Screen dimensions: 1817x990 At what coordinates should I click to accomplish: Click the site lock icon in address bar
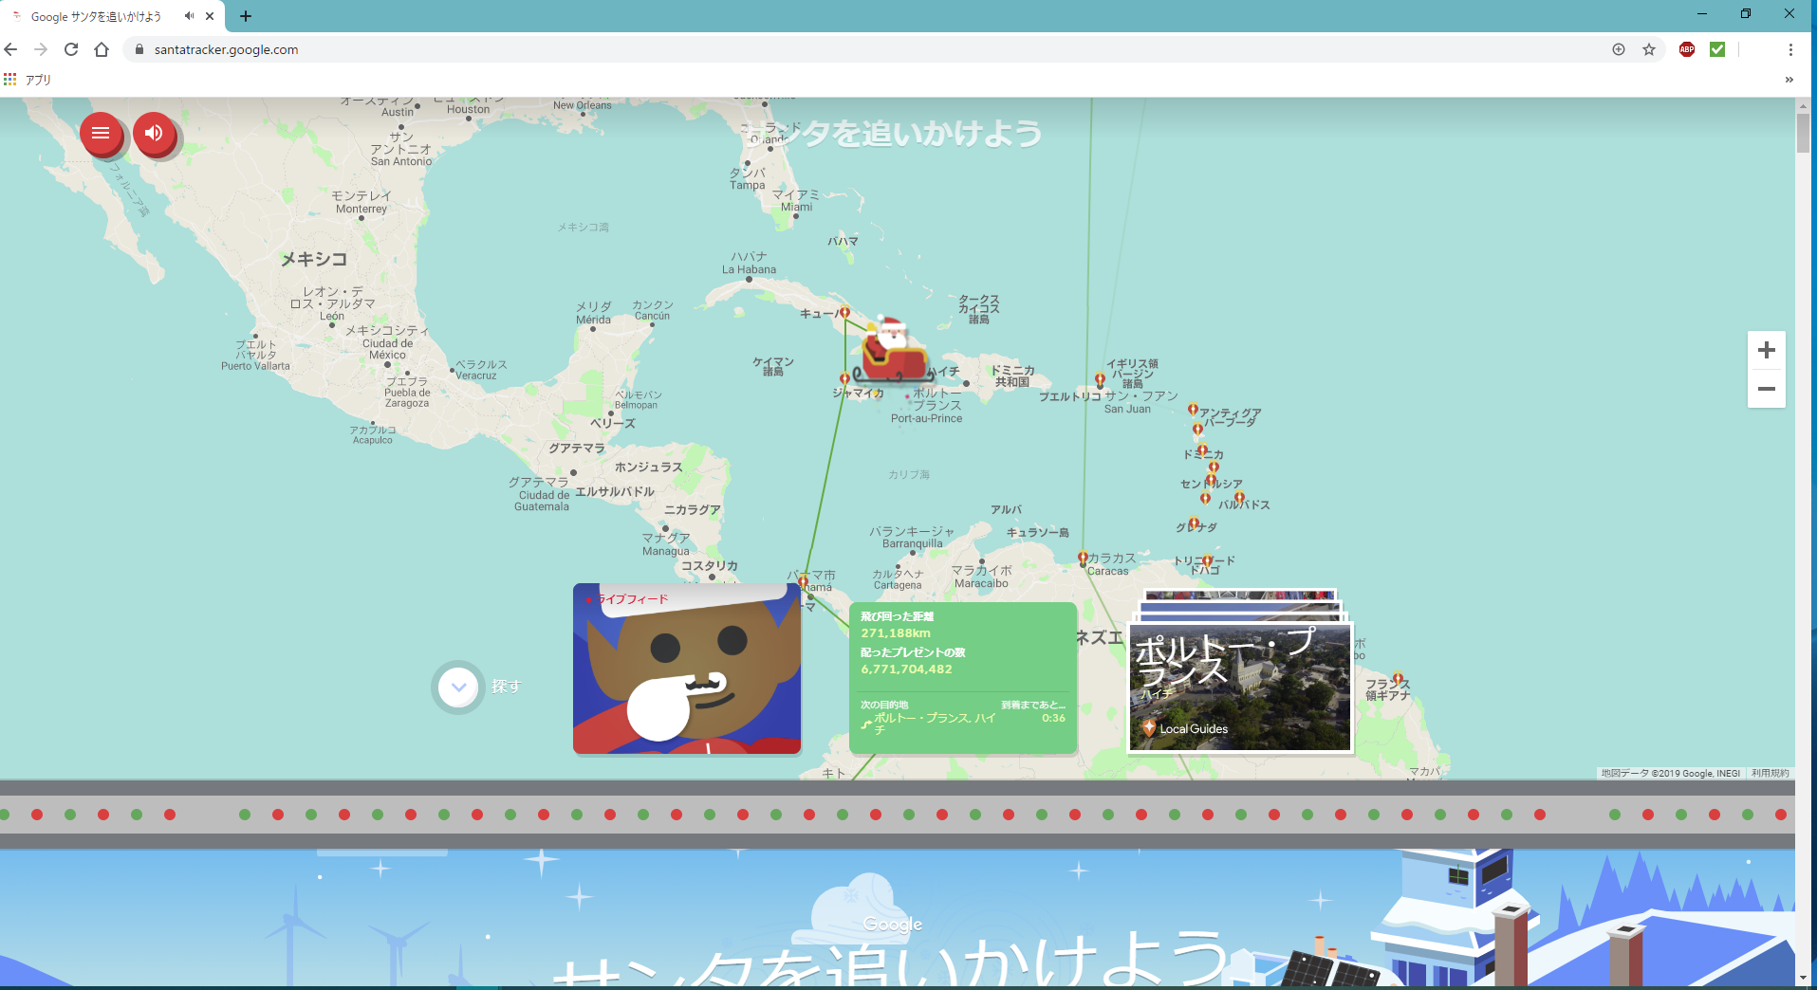pos(139,49)
